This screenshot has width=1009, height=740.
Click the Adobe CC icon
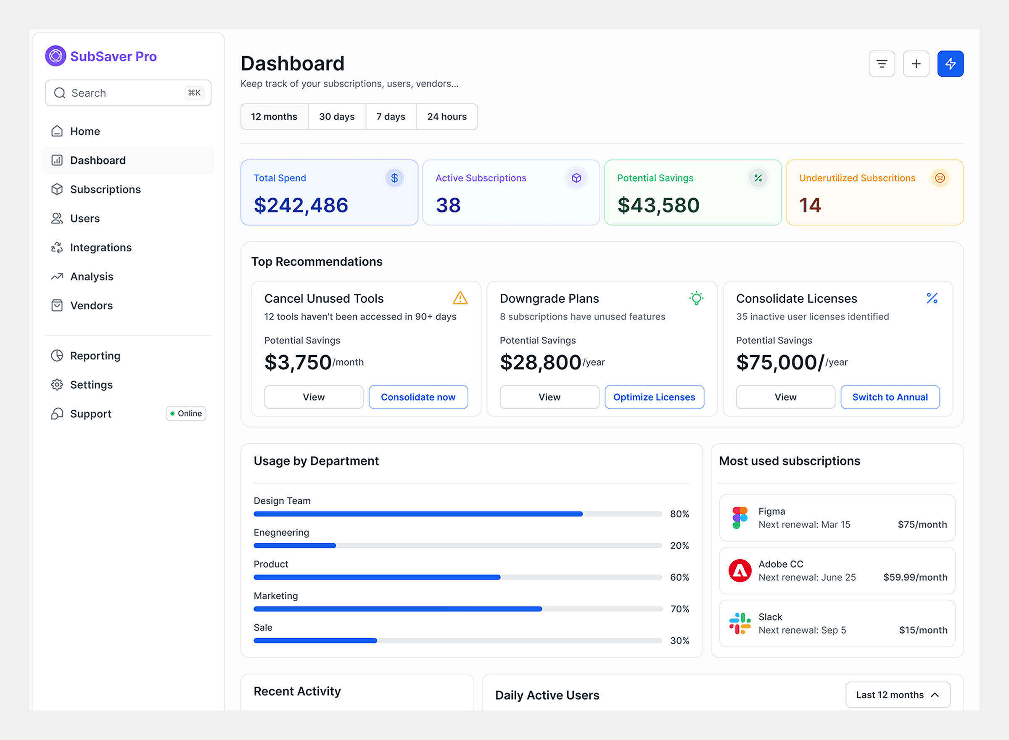tap(739, 571)
